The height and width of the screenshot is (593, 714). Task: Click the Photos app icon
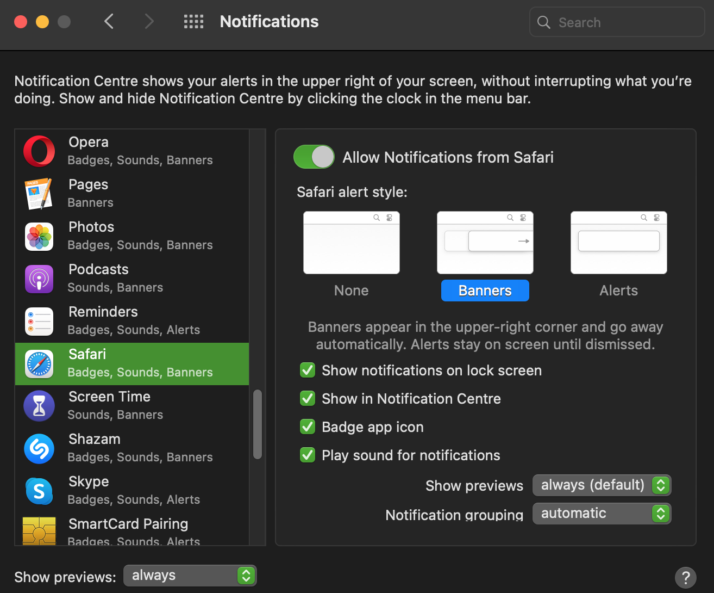pyautogui.click(x=39, y=236)
